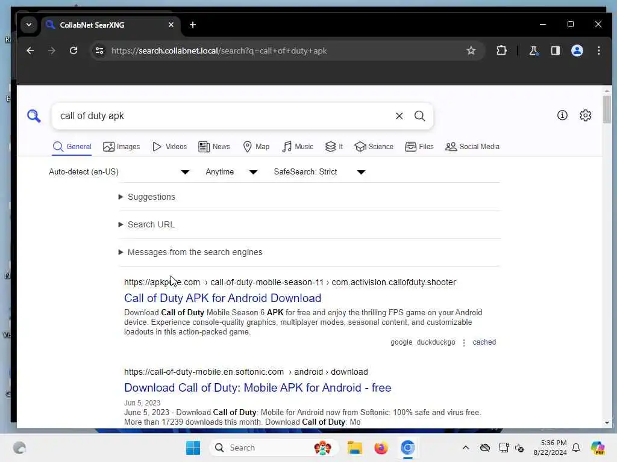The width and height of the screenshot is (617, 462).
Task: Open the Copilot preview icon in taskbar
Action: pyautogui.click(x=598, y=448)
